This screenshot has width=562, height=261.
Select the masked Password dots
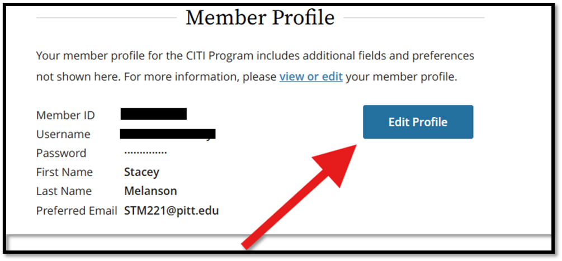click(145, 153)
